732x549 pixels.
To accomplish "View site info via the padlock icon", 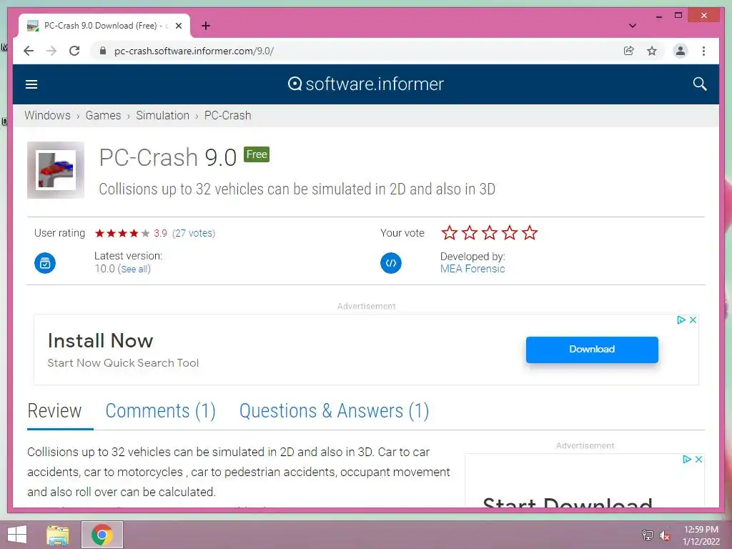I will (103, 51).
